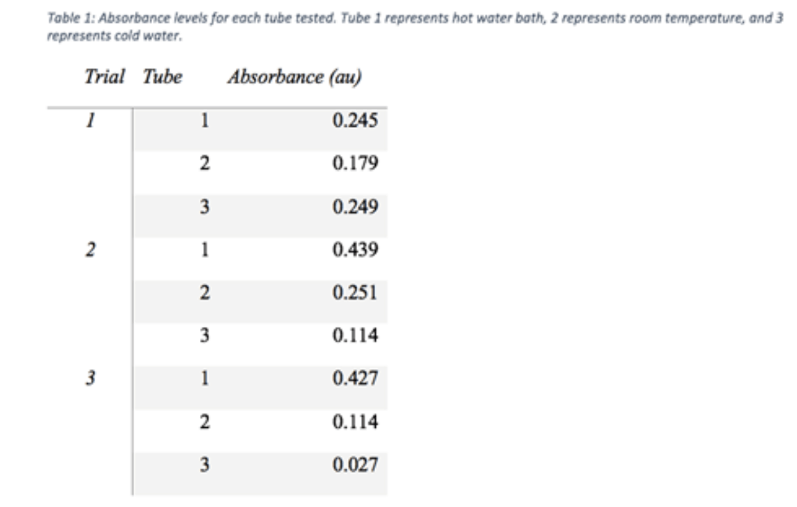Click the absorbance value 0.427
Screen dimensions: 797x507
pyautogui.click(x=355, y=379)
